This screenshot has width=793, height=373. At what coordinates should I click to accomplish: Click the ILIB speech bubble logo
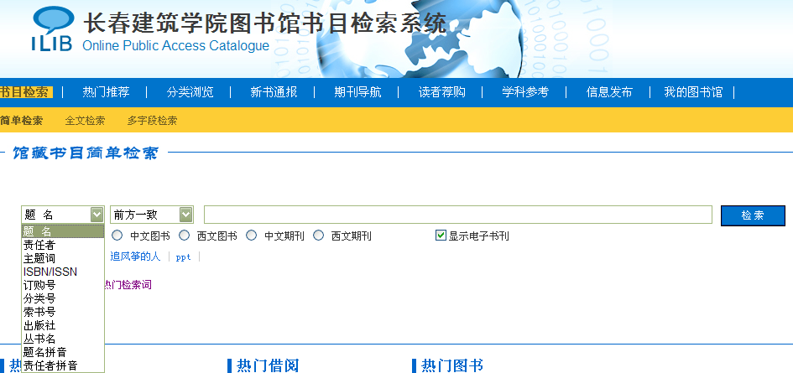point(52,28)
